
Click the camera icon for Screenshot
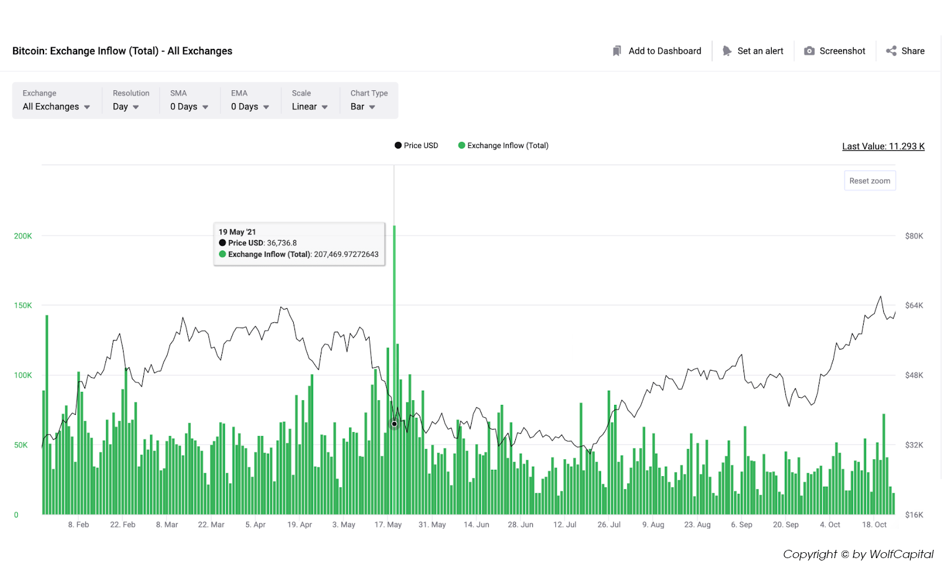tap(810, 51)
